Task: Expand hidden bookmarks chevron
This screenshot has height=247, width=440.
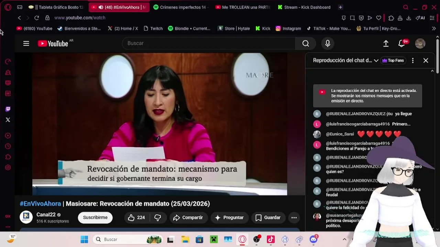Action: click(x=434, y=28)
